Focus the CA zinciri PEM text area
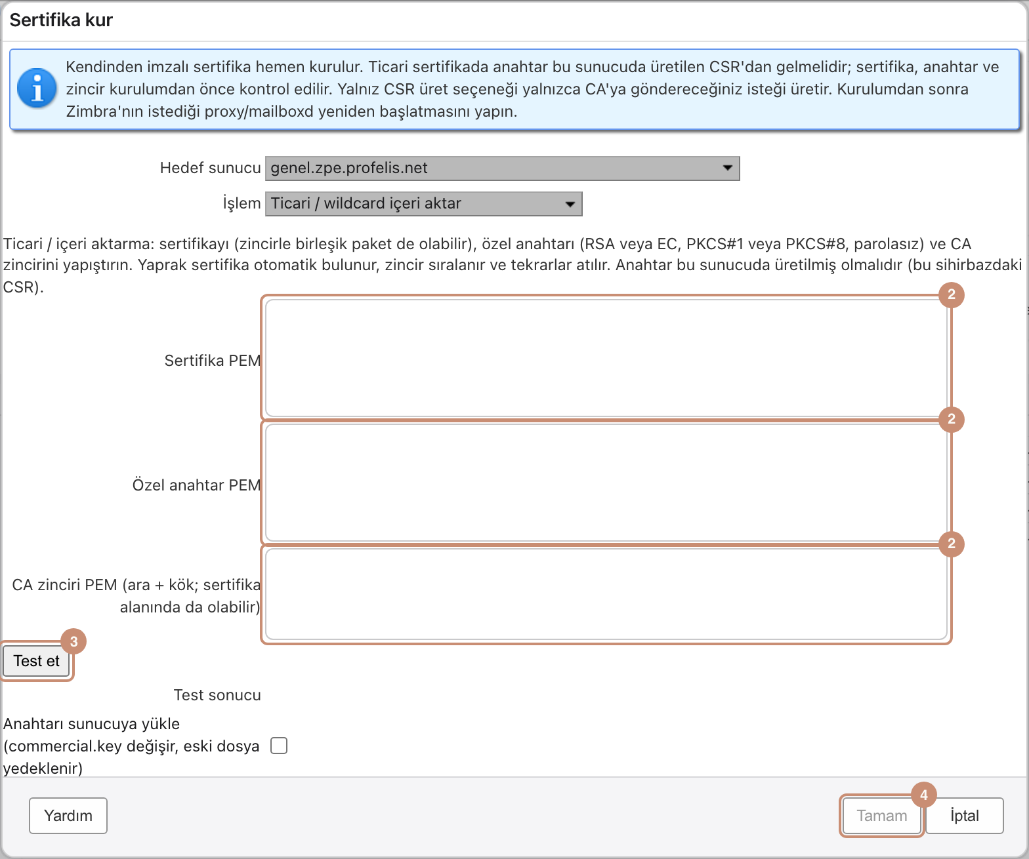 pos(606,594)
